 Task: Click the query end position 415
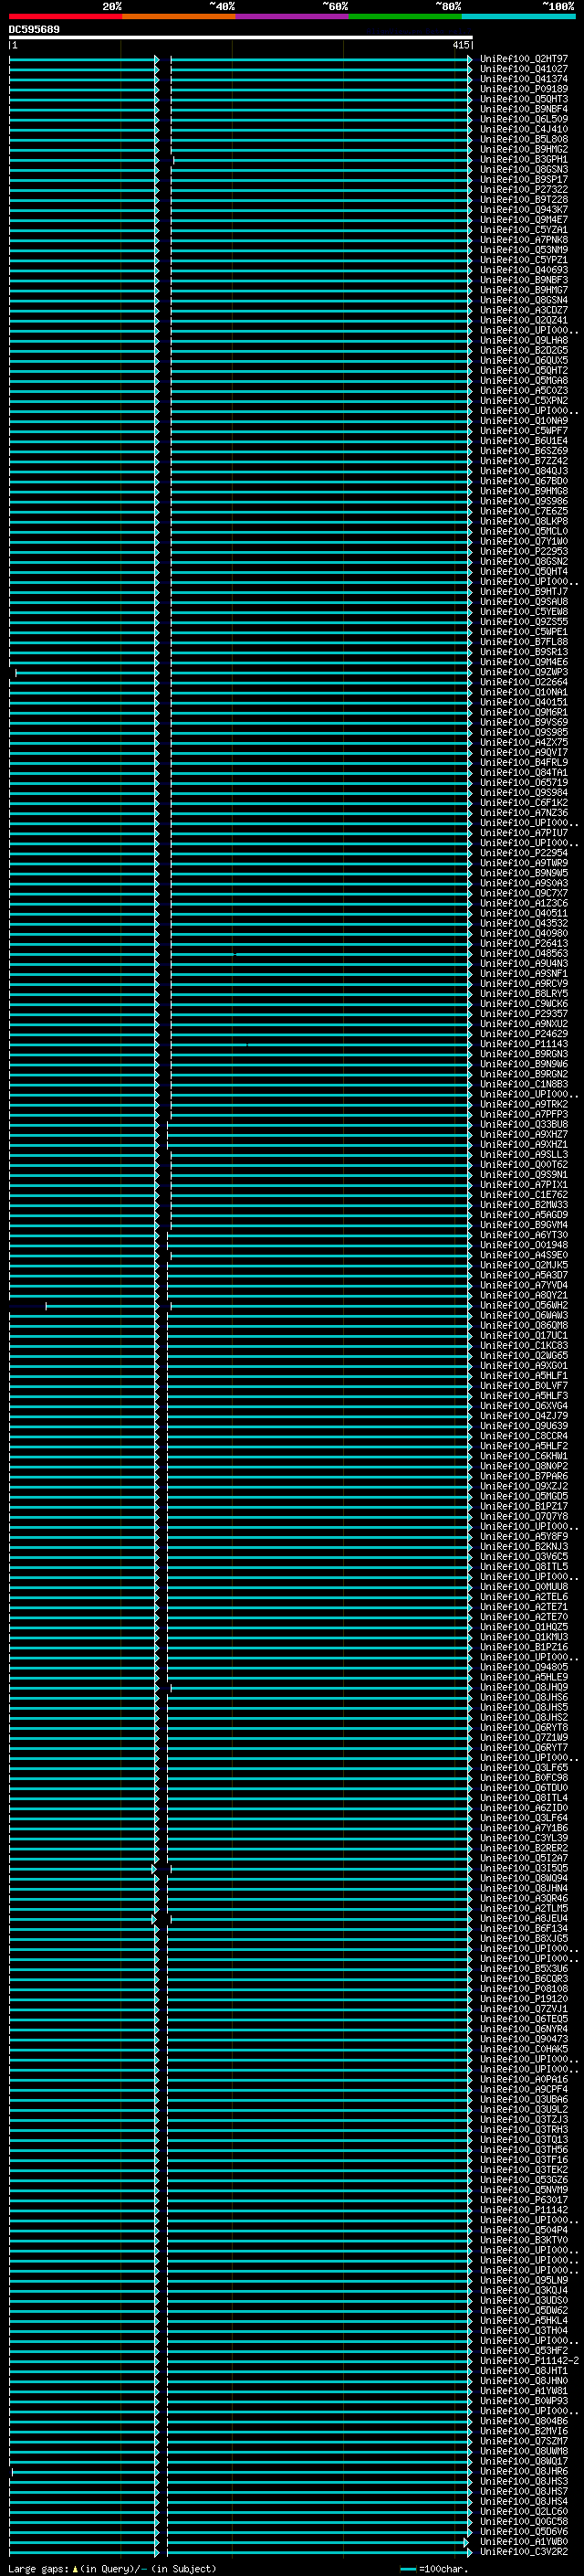pyautogui.click(x=460, y=45)
